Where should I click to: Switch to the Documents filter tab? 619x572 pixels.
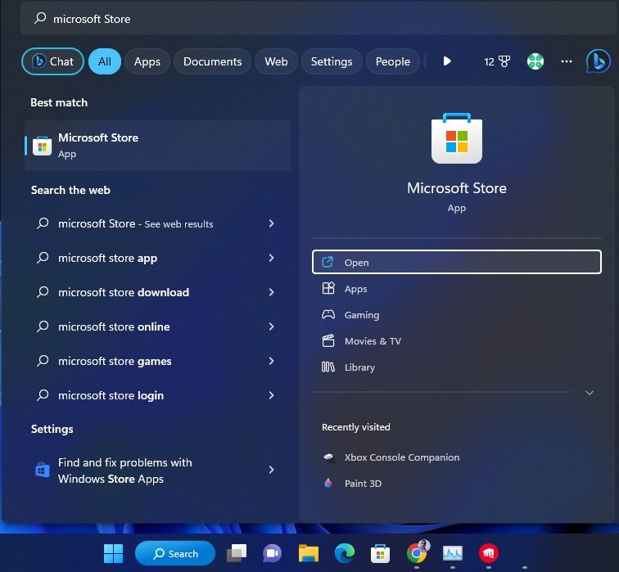click(212, 61)
